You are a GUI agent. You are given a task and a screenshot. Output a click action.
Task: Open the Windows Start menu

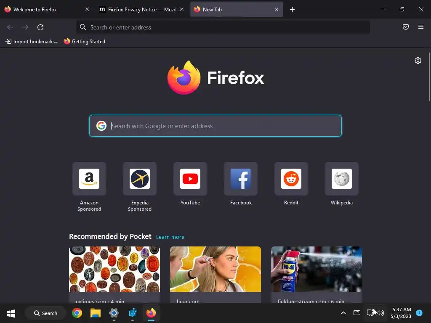pos(11,313)
